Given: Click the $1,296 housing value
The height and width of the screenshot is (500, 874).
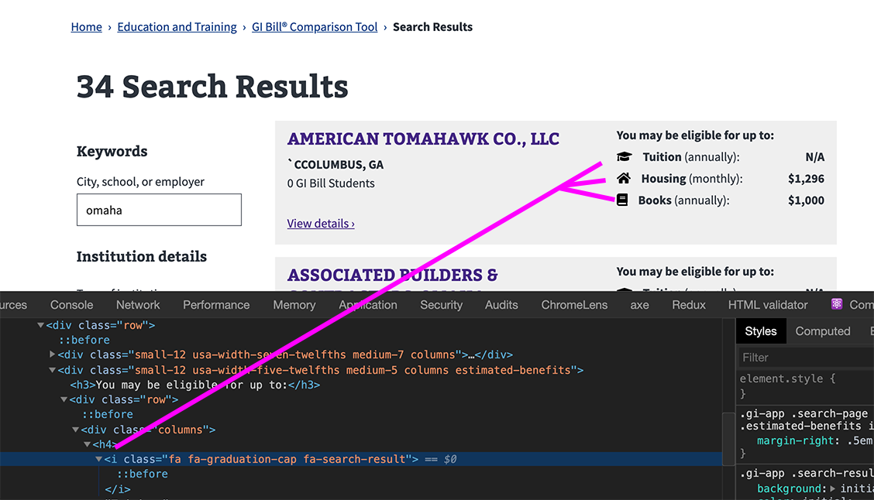Looking at the screenshot, I should 806,179.
